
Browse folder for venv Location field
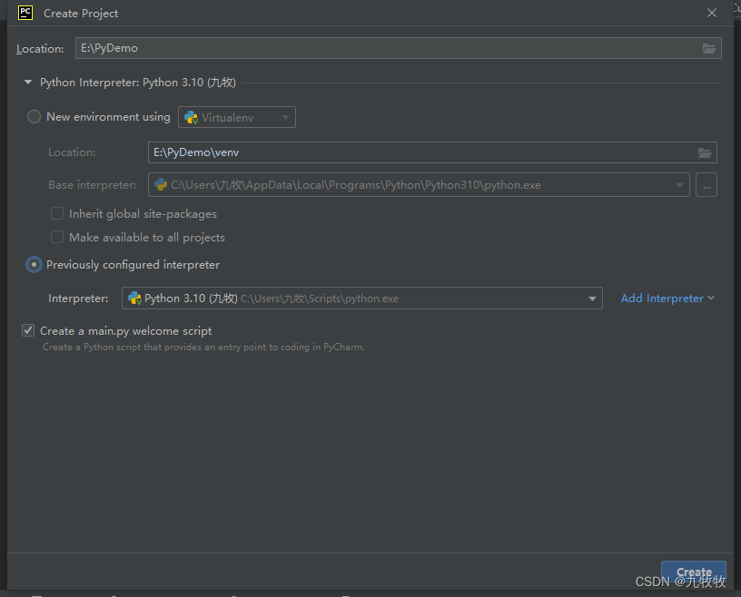point(705,152)
